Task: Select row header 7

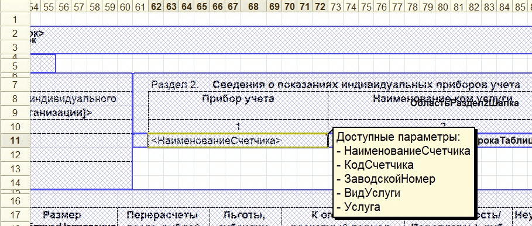Action: 15,85
